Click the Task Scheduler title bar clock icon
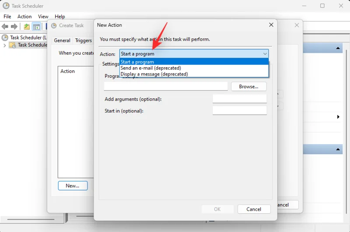 pos(6,6)
